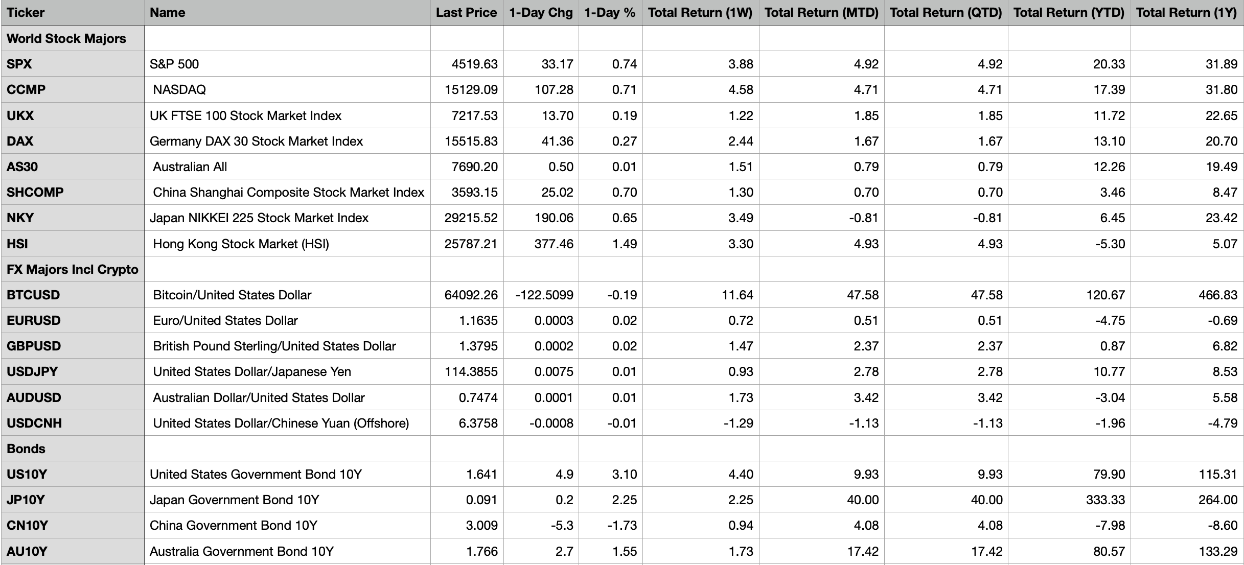
Task: Click China Government Bond 10Y cell
Action: coord(287,525)
